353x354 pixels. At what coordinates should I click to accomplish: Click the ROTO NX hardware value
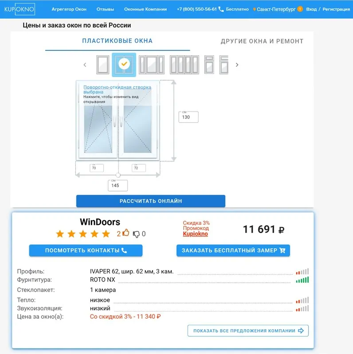coord(102,280)
